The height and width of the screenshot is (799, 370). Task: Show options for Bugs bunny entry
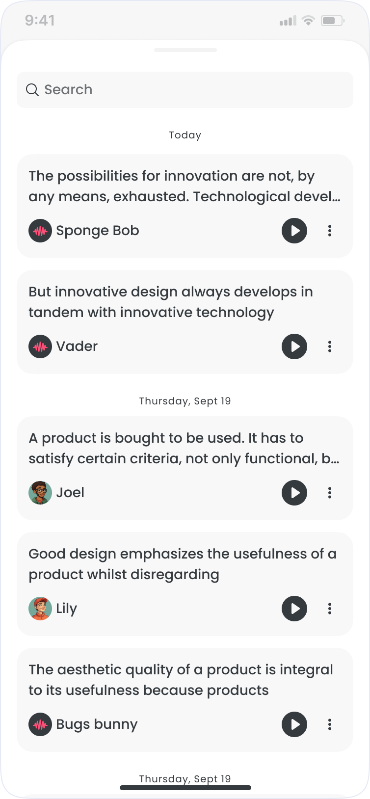[x=330, y=724]
